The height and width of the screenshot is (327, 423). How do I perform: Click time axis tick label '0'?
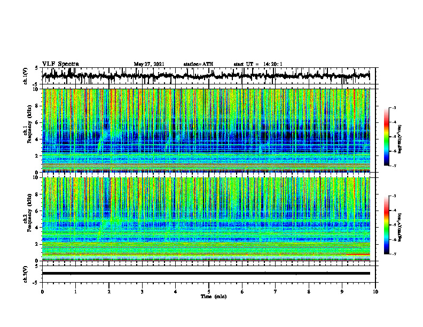[x=42, y=292]
